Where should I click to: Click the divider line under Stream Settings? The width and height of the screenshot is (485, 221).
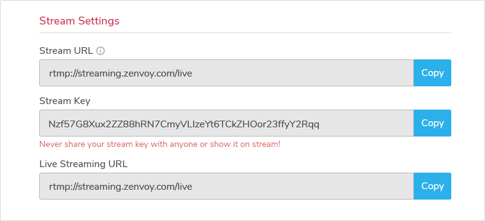(x=245, y=32)
